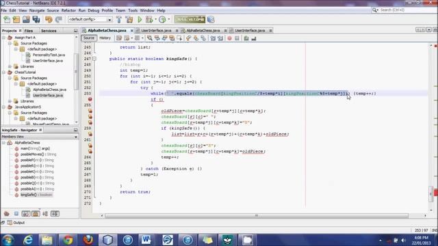Click the Find Previous Occurrence editor icon
Image resolution: width=438 pixels, height=246 pixels.
click(157, 38)
